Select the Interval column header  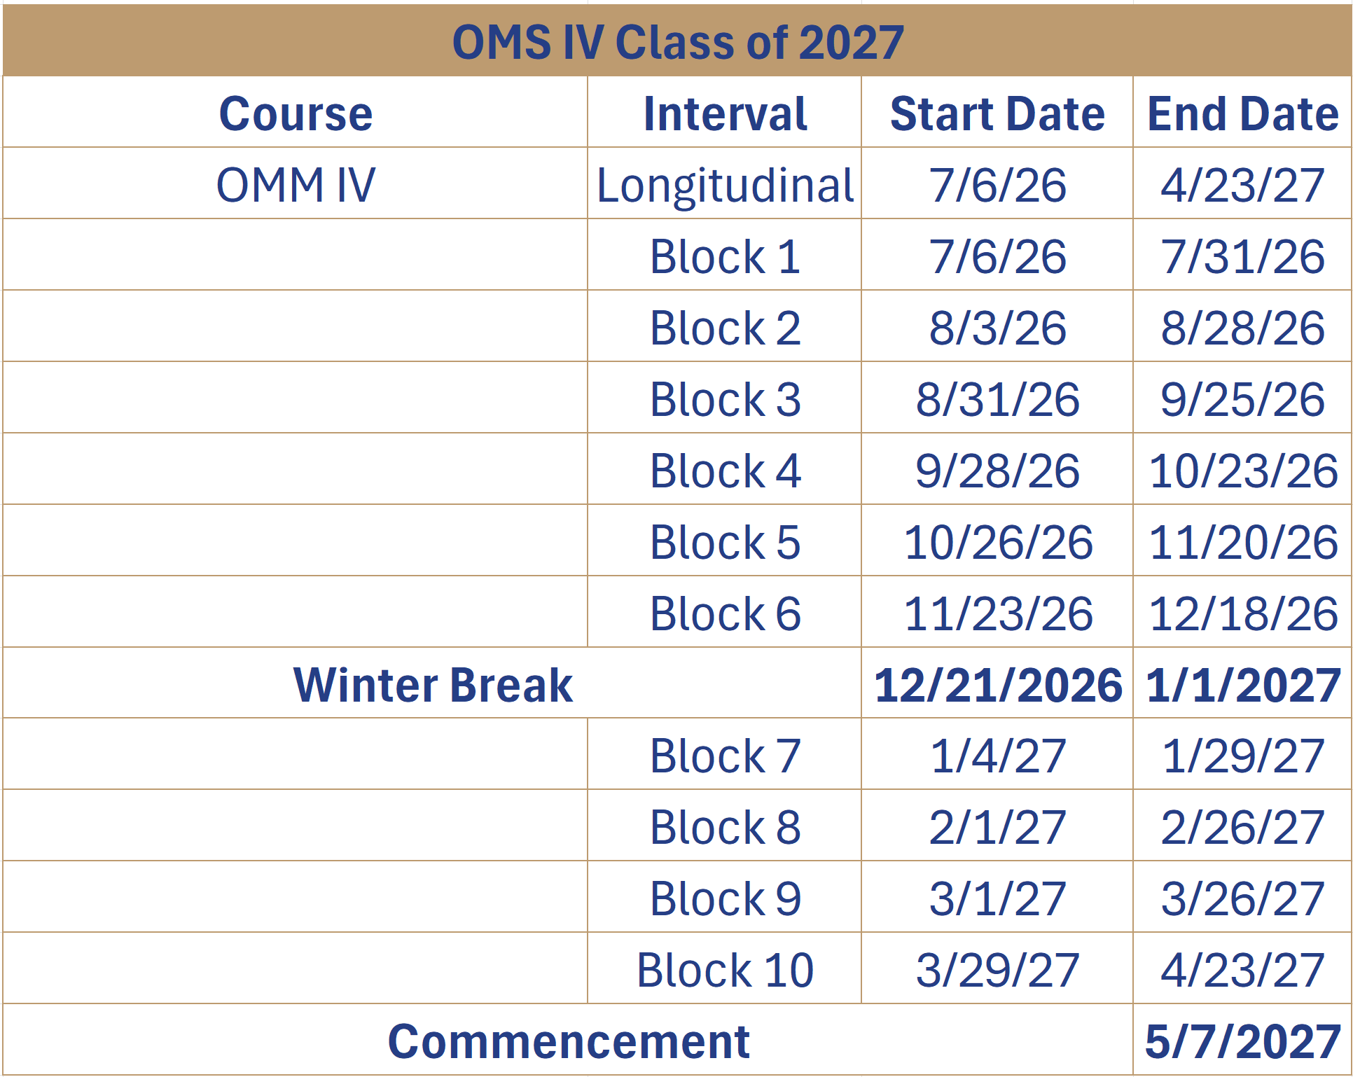[x=725, y=113]
